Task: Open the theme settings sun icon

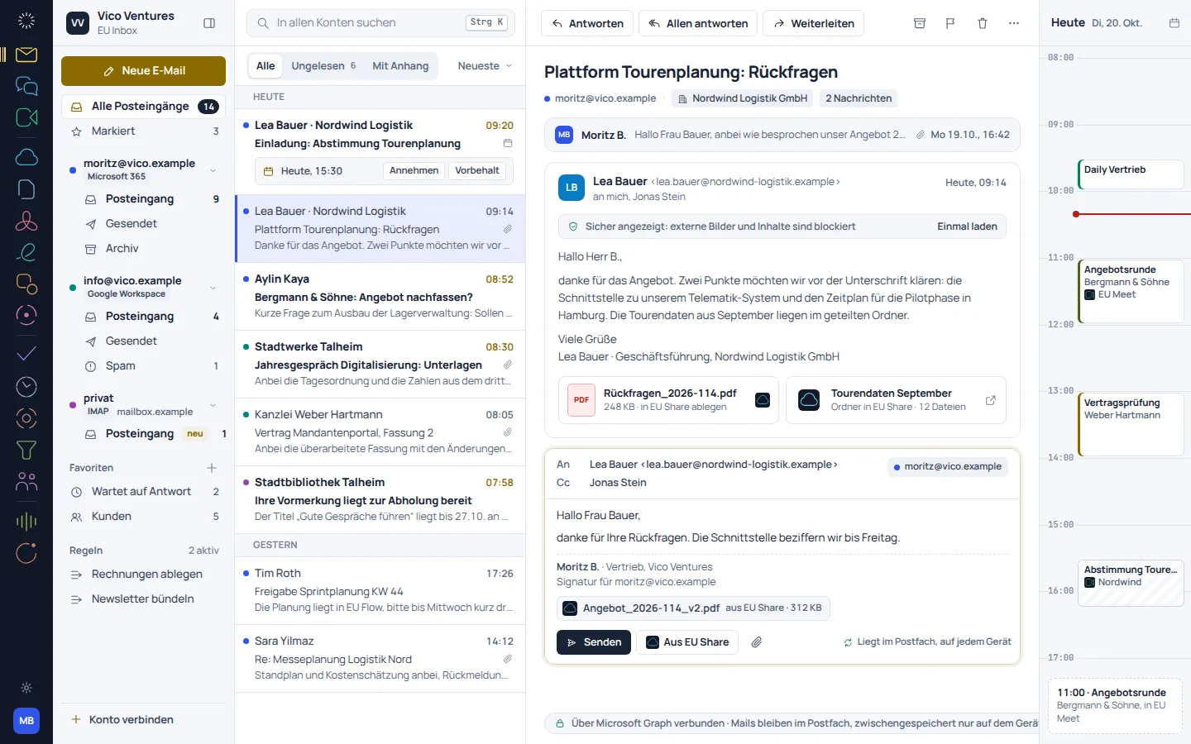Action: click(26, 688)
